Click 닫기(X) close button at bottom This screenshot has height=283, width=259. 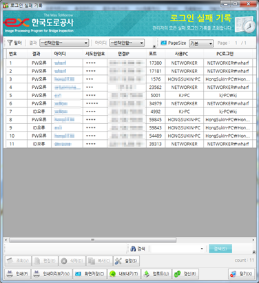click(242, 274)
